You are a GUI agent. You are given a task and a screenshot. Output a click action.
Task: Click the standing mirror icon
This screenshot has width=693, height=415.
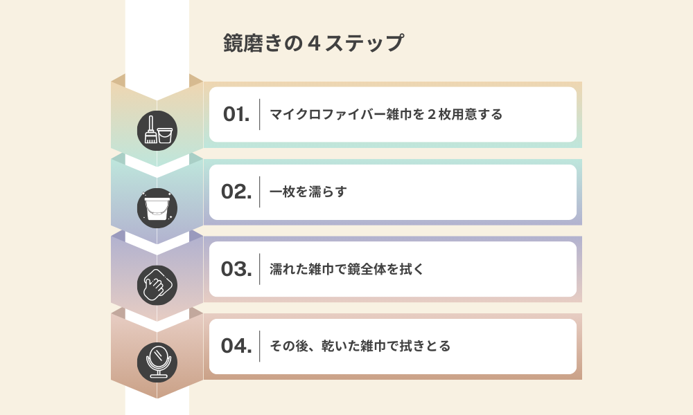157,362
